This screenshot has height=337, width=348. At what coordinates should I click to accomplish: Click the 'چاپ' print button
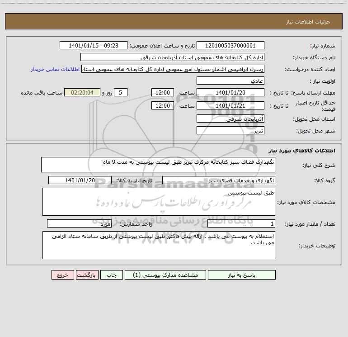[x=112, y=275]
